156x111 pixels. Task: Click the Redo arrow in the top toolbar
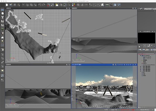point(44,5)
